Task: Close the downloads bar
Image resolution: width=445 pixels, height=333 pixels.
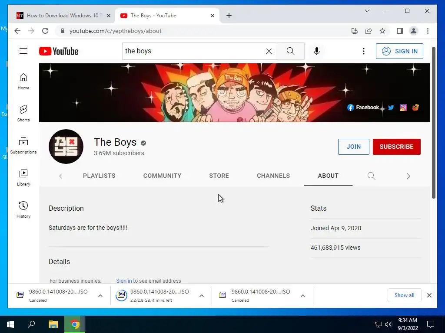Action: coord(429,295)
